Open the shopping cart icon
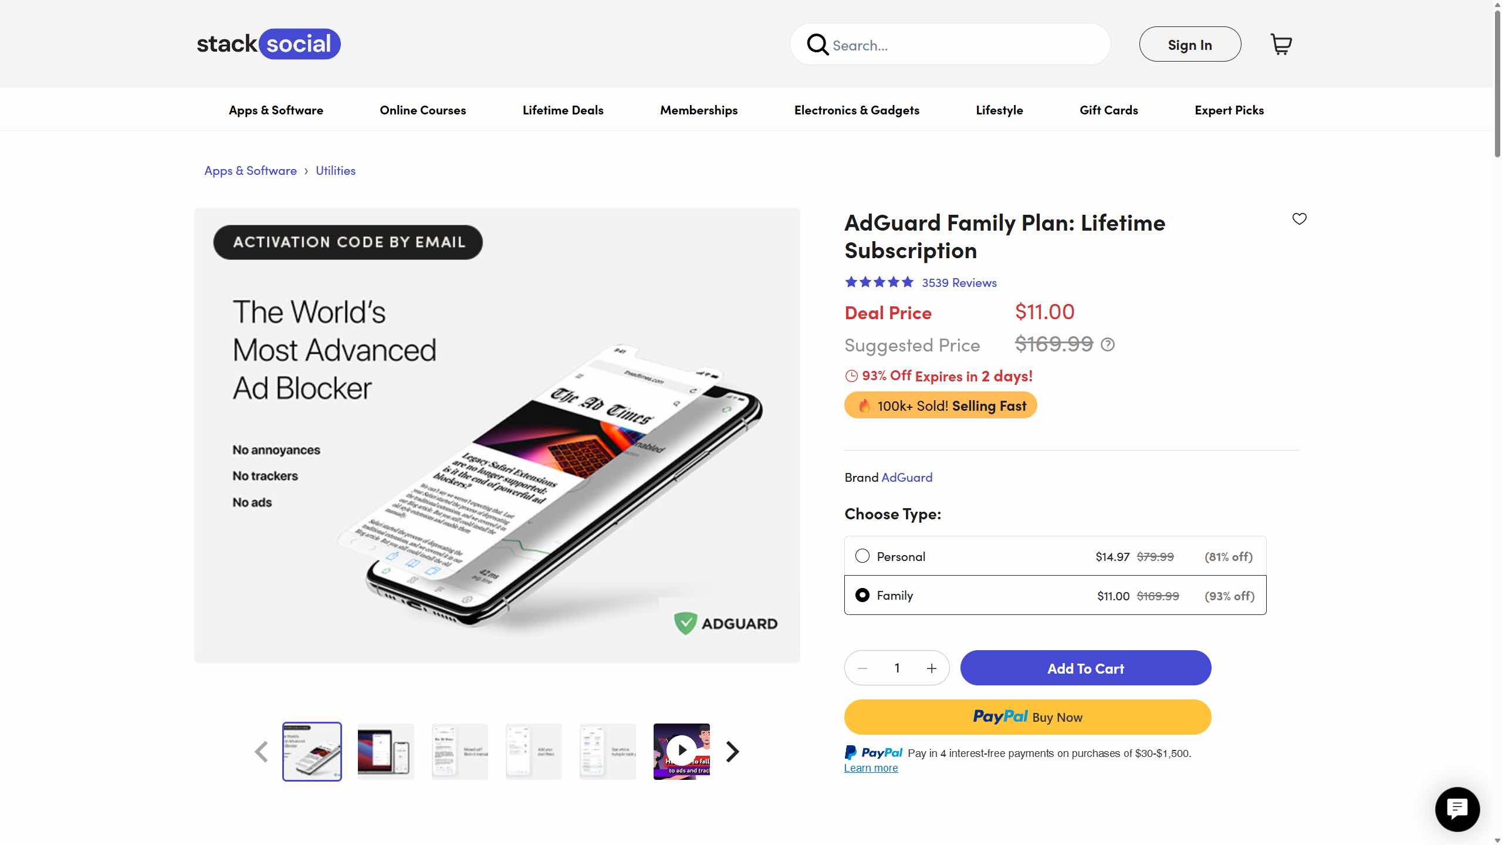Viewport: 1502px width, 845px height. [x=1281, y=45]
